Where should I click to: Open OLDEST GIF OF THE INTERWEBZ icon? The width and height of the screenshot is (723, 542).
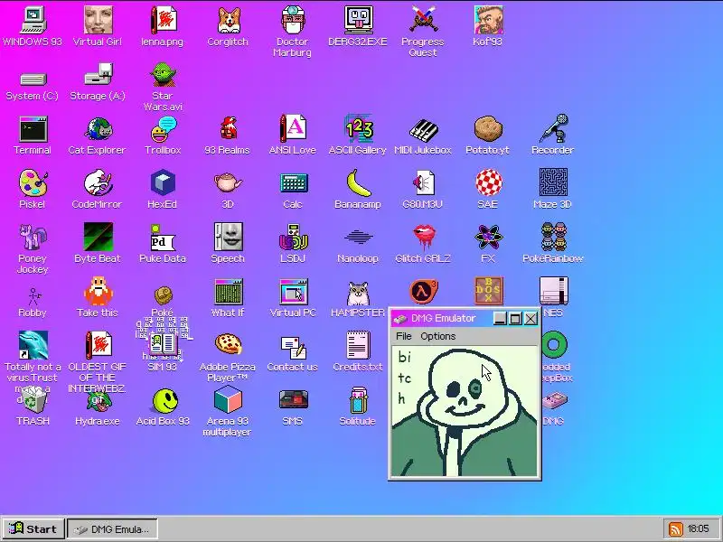98,346
